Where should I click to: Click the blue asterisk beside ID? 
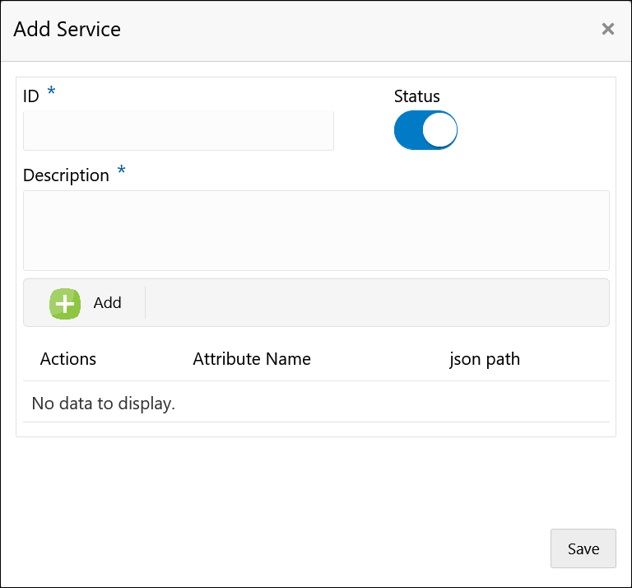coord(52,92)
